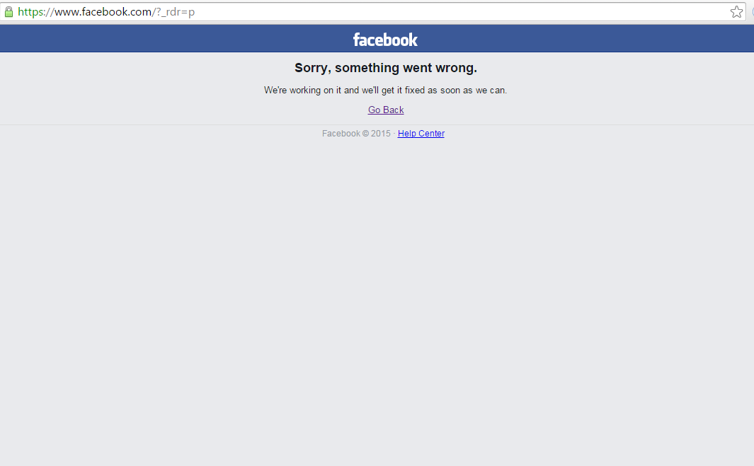This screenshot has width=754, height=466.
Task: Follow the Go Back link
Action: 386,110
